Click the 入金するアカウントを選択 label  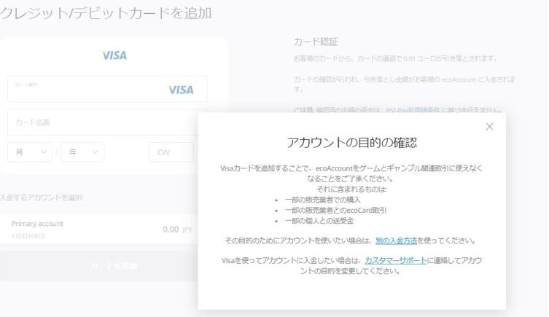pyautogui.click(x=41, y=197)
